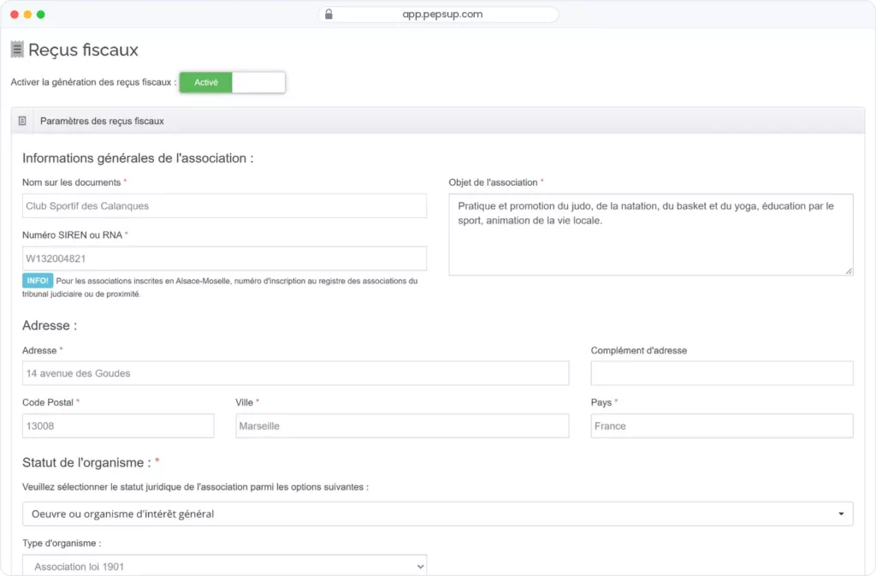
Task: Click the Veuillez sélectionner le statut juridique text
Action: (x=196, y=487)
